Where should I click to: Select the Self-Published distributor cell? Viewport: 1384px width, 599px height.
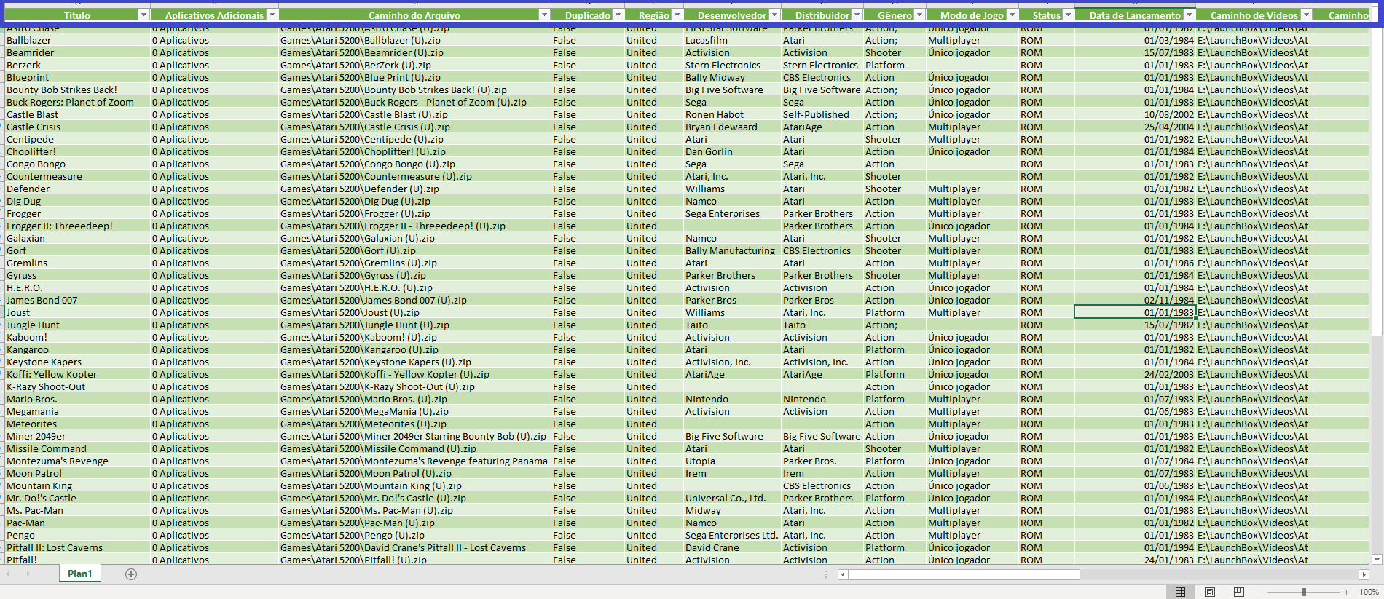pyautogui.click(x=822, y=114)
